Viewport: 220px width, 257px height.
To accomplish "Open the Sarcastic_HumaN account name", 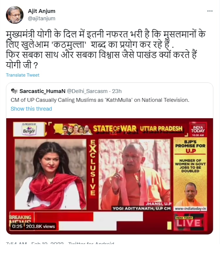I will coord(43,91).
